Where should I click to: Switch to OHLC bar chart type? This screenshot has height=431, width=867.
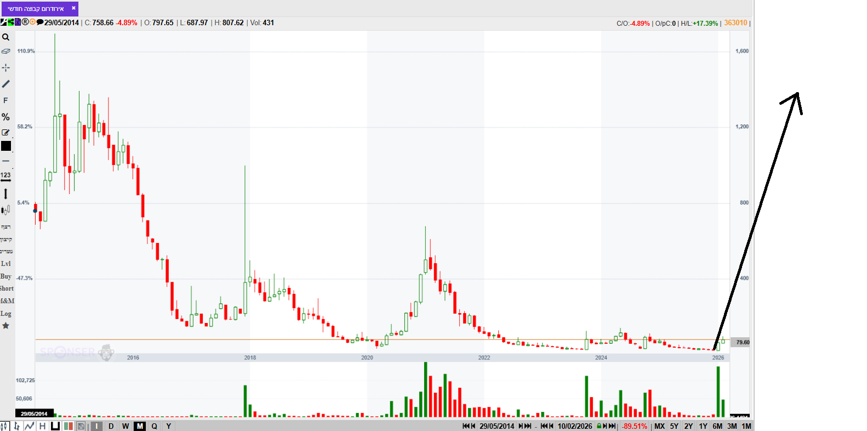[x=17, y=426]
